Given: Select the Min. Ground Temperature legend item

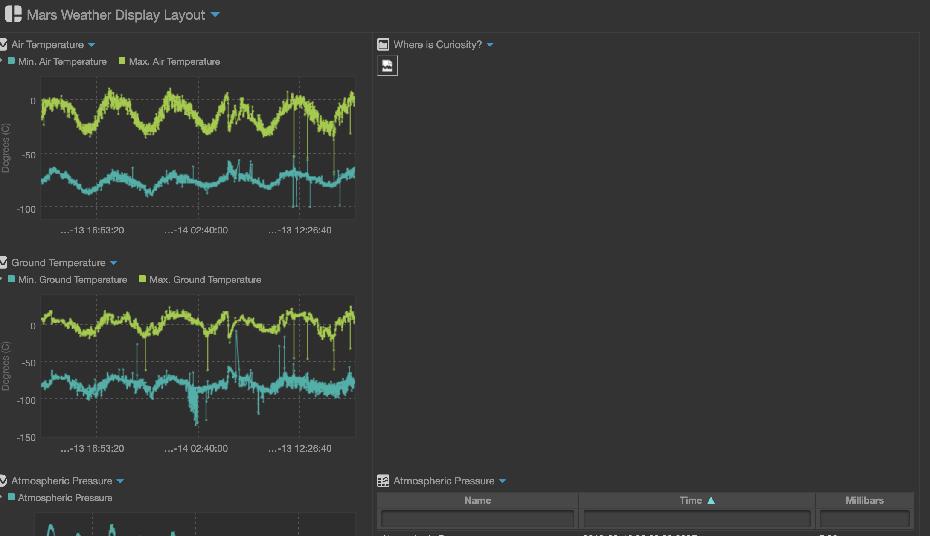Looking at the screenshot, I should click(x=72, y=280).
